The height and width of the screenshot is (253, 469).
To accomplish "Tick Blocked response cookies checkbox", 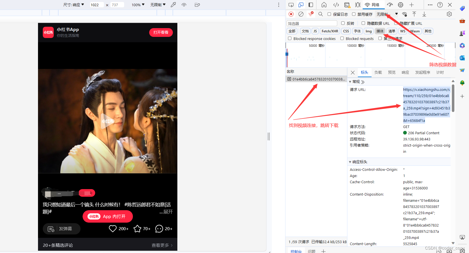I will 290,38.
